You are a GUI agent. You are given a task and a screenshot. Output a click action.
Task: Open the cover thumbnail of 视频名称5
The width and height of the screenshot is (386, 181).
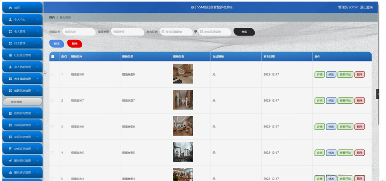click(x=183, y=152)
